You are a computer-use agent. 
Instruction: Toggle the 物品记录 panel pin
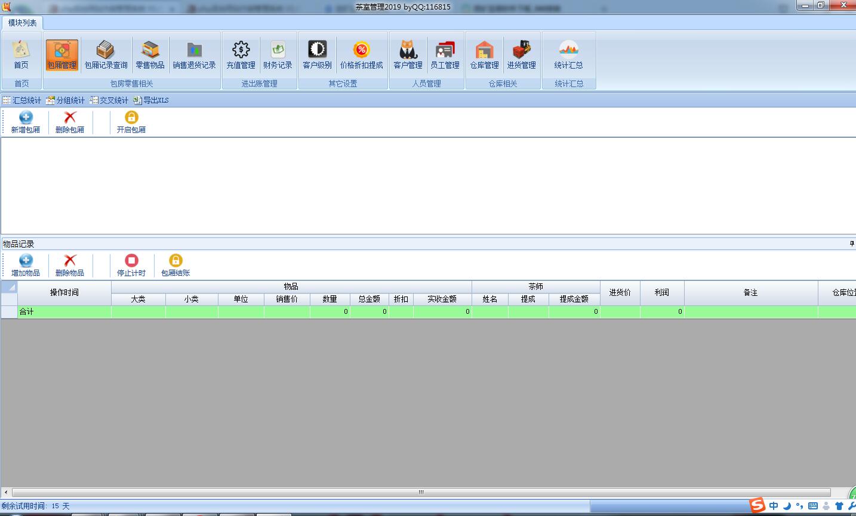point(851,244)
